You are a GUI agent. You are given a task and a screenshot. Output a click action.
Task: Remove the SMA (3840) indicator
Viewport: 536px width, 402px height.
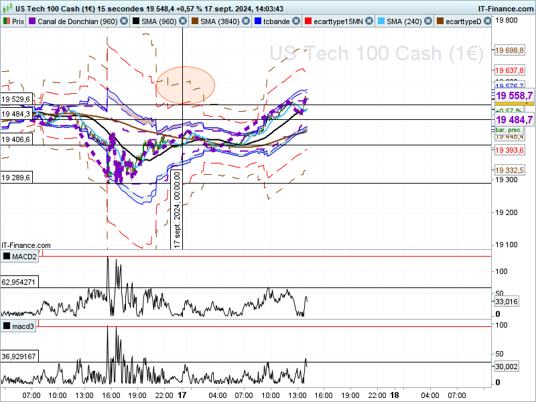point(246,21)
